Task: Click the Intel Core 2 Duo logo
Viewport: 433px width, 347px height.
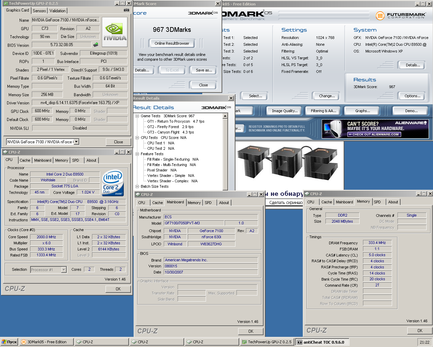Action: click(x=113, y=183)
